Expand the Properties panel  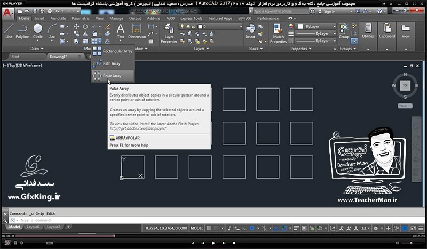coord(301,49)
